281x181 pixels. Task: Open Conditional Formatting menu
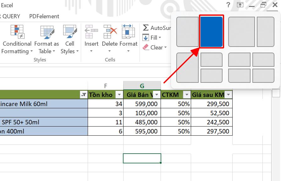point(17,39)
